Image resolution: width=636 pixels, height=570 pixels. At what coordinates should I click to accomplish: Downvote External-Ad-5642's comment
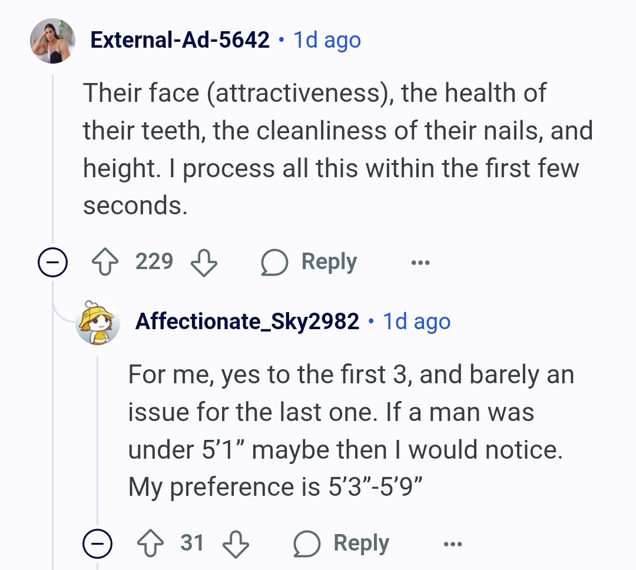[204, 262]
